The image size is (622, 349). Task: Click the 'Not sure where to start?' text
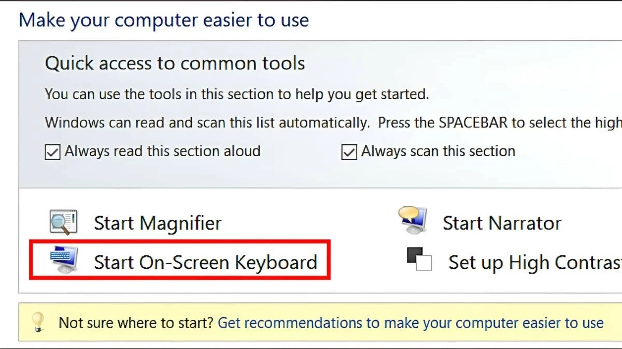click(136, 323)
